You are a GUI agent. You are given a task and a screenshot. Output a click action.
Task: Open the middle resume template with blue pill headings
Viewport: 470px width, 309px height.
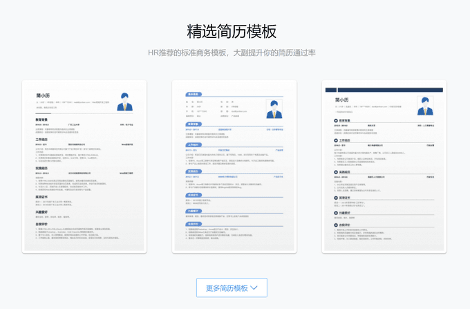point(234,167)
